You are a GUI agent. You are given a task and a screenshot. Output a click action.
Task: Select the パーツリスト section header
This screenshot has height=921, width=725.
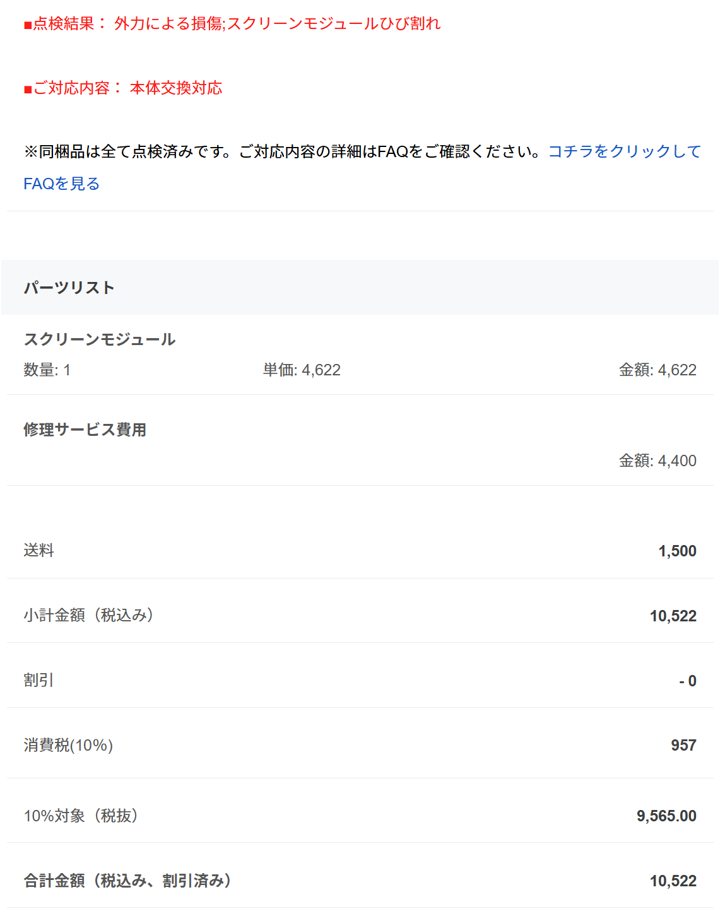click(69, 288)
